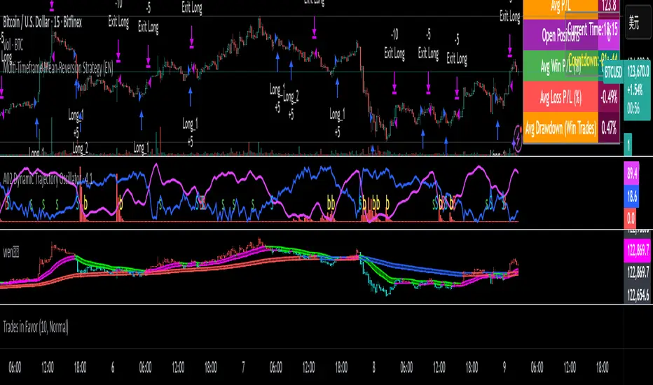Click the Open Positions table cell
The image size is (653, 385).
(560, 36)
